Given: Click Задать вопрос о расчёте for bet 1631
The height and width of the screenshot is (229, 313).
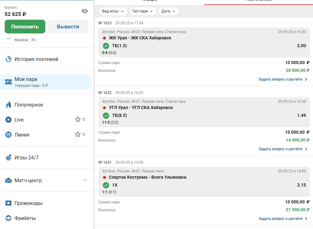Looking at the screenshot, I should (280, 218).
